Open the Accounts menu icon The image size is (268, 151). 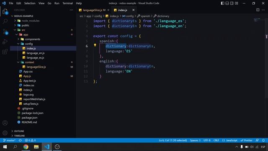[x=5, y=123]
